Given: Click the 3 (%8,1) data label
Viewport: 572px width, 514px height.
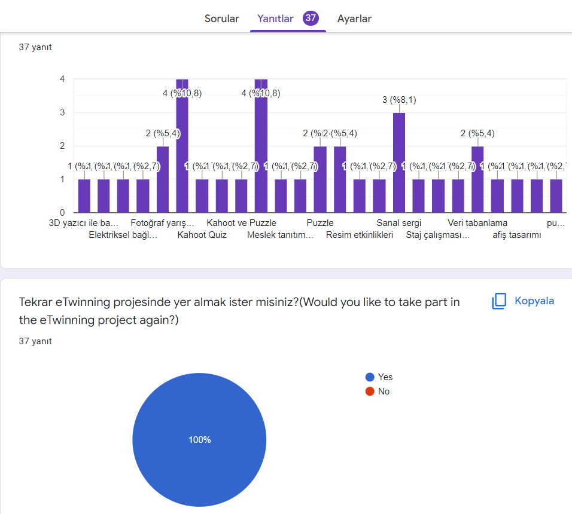Looking at the screenshot, I should point(399,100).
